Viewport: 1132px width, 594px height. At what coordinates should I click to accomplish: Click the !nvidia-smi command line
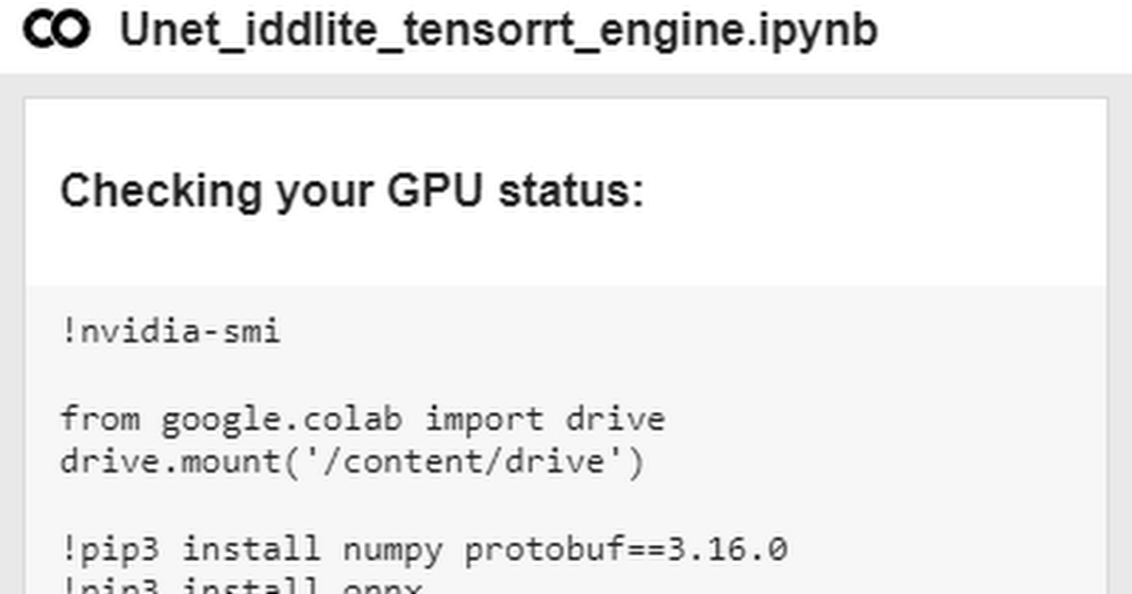[x=170, y=332]
